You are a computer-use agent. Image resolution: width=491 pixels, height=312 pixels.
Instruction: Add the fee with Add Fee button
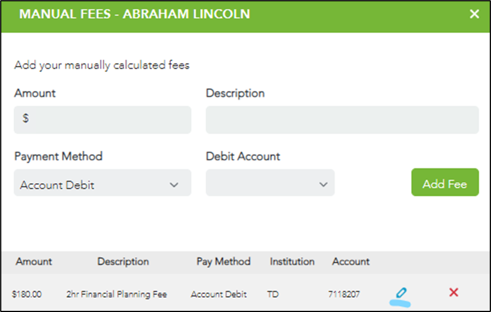click(x=445, y=182)
